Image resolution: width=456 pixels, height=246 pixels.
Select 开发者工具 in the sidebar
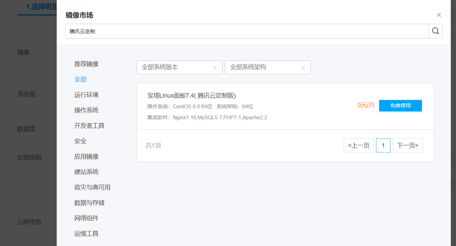point(89,125)
